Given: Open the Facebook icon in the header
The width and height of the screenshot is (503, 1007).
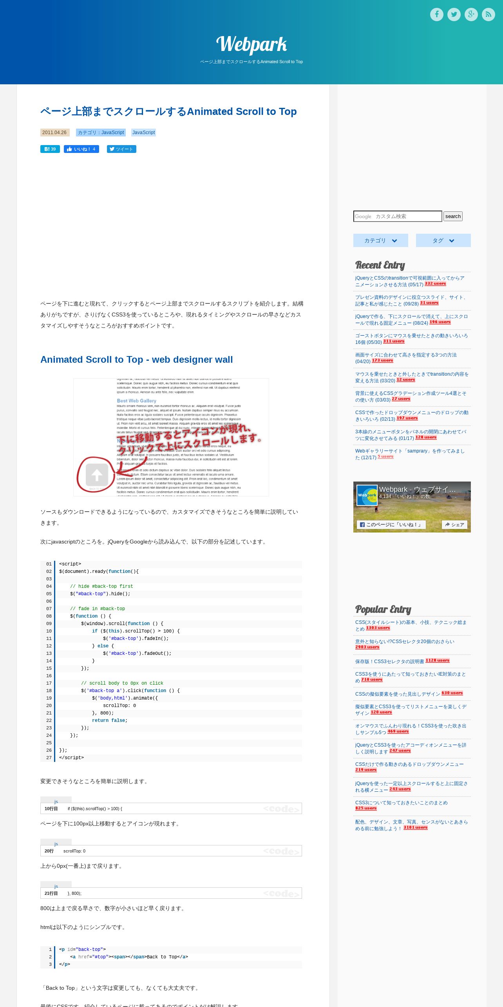Looking at the screenshot, I should 437,15.
